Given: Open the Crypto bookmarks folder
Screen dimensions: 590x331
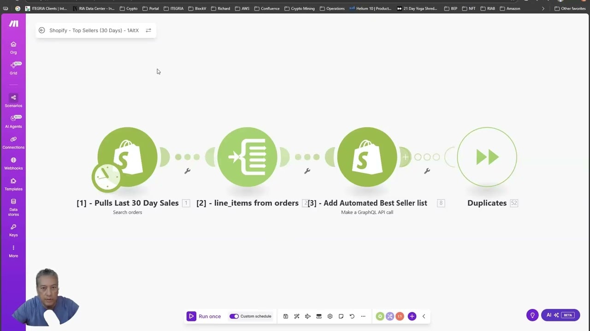Looking at the screenshot, I should coord(129,8).
